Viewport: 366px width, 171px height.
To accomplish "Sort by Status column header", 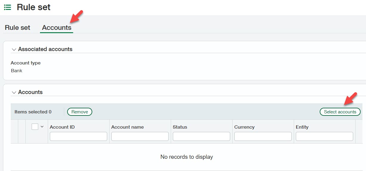I will (180, 127).
